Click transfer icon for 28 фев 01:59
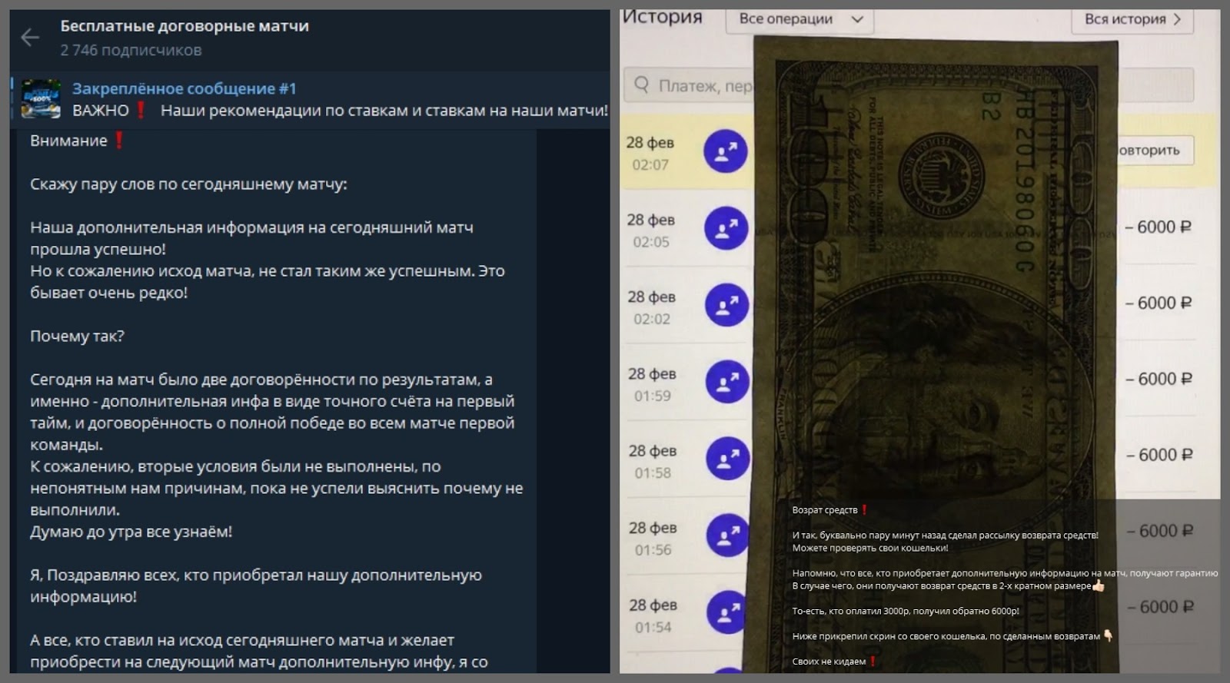This screenshot has width=1230, height=683. (x=727, y=382)
